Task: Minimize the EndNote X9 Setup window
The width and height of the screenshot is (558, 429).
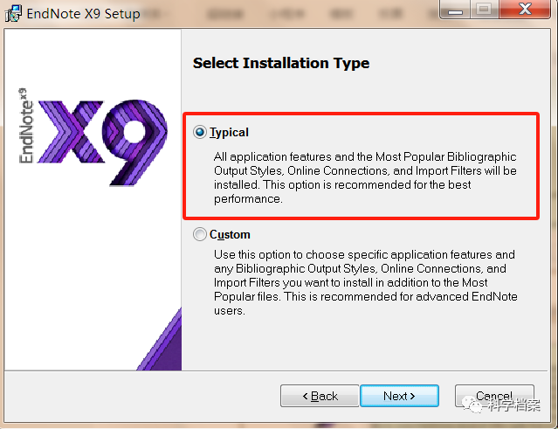Action: click(x=455, y=10)
